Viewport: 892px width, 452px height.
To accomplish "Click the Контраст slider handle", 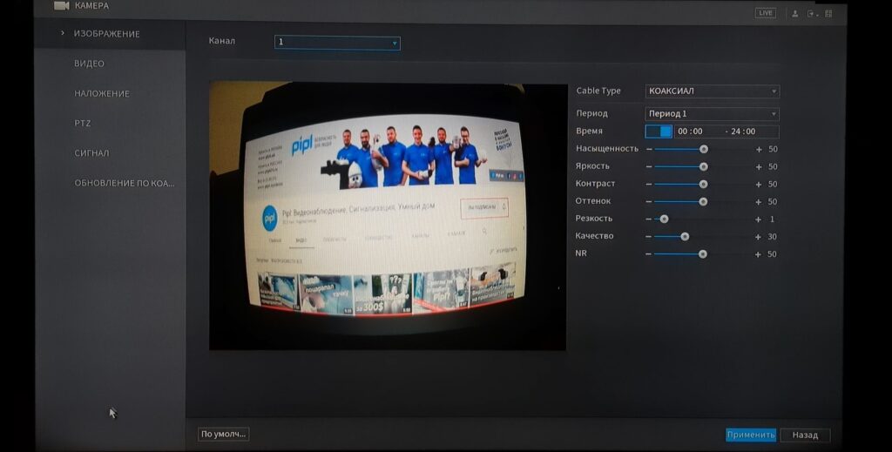I will point(703,185).
